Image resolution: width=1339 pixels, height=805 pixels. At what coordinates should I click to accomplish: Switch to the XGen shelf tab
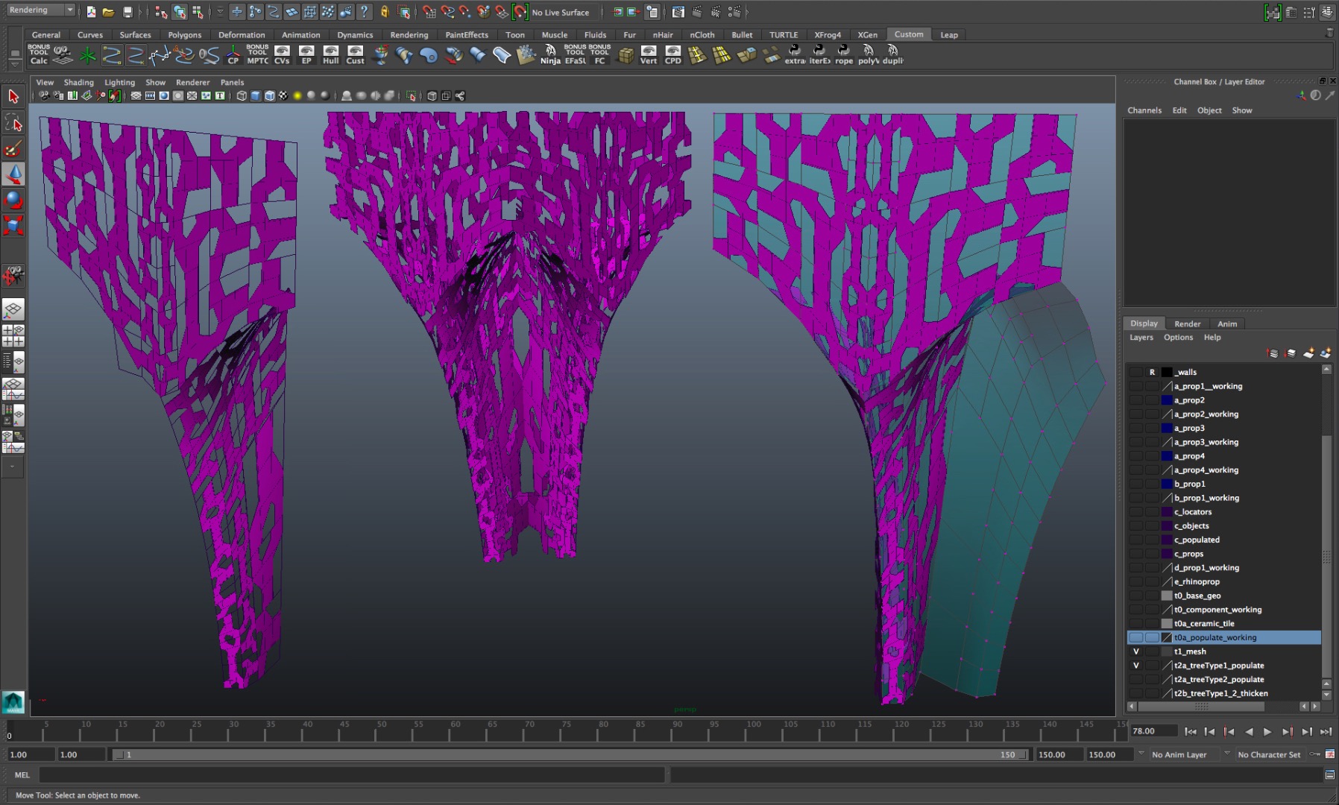(867, 35)
